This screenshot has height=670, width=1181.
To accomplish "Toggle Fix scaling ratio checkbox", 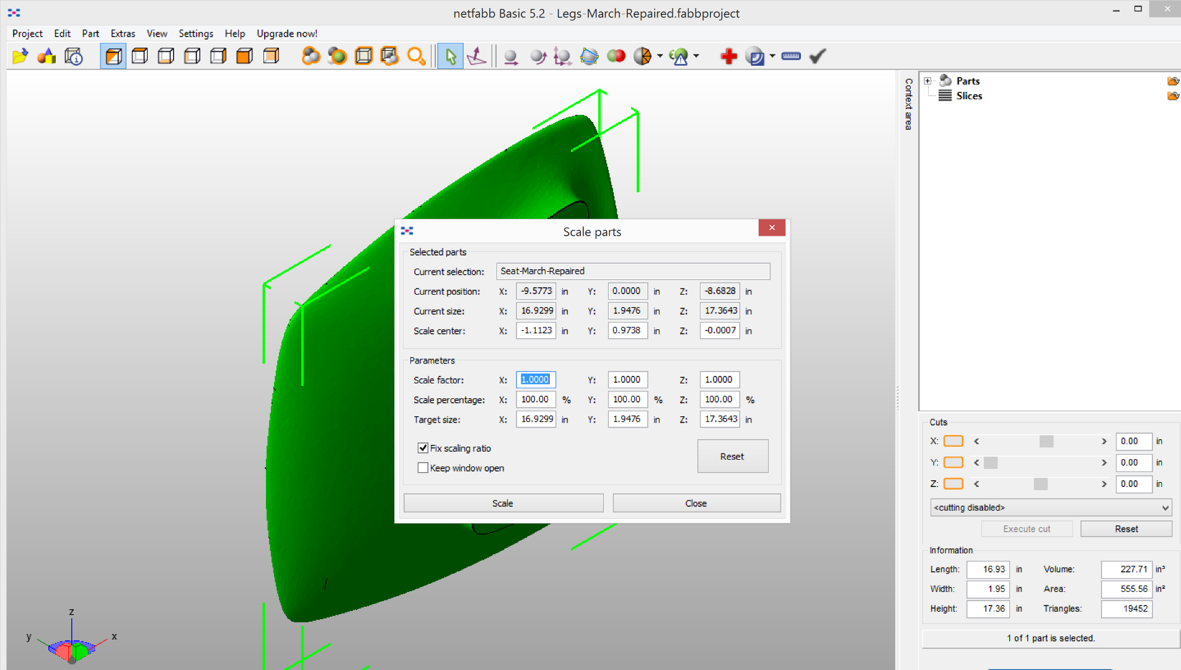I will pos(423,448).
